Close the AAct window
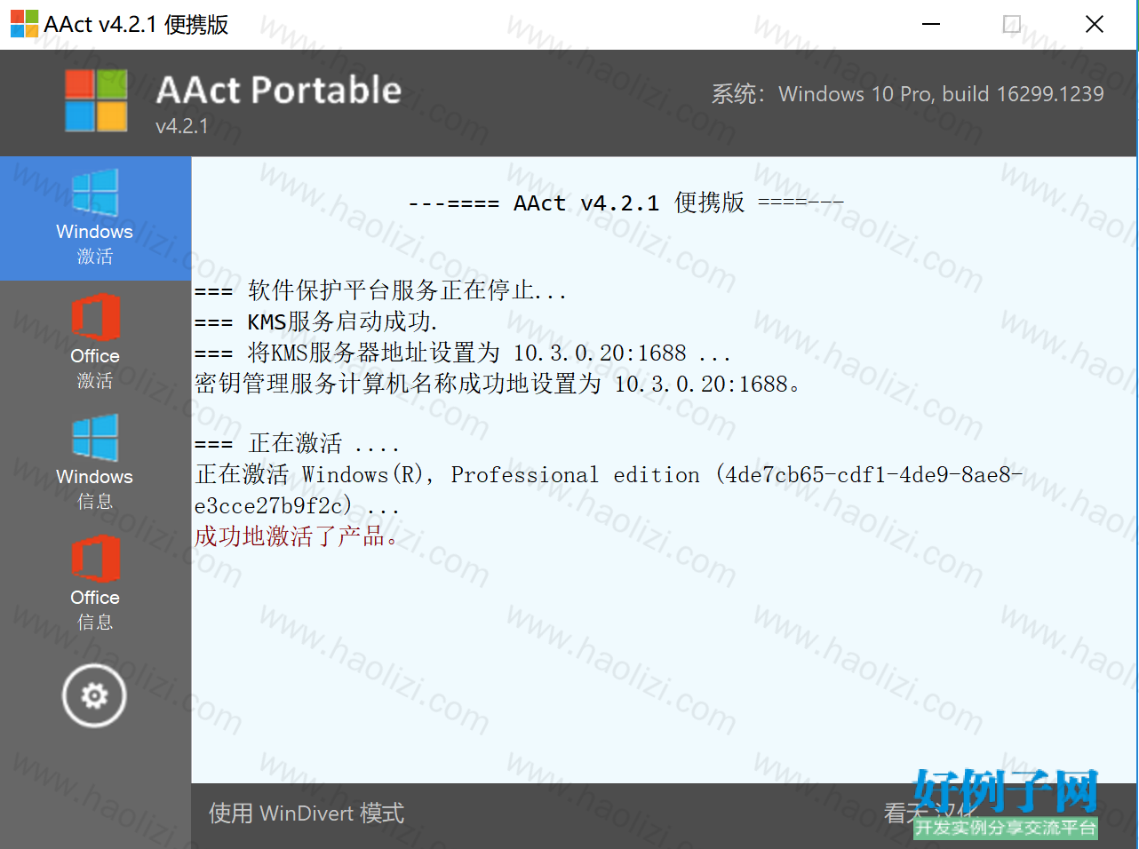 pyautogui.click(x=1095, y=24)
